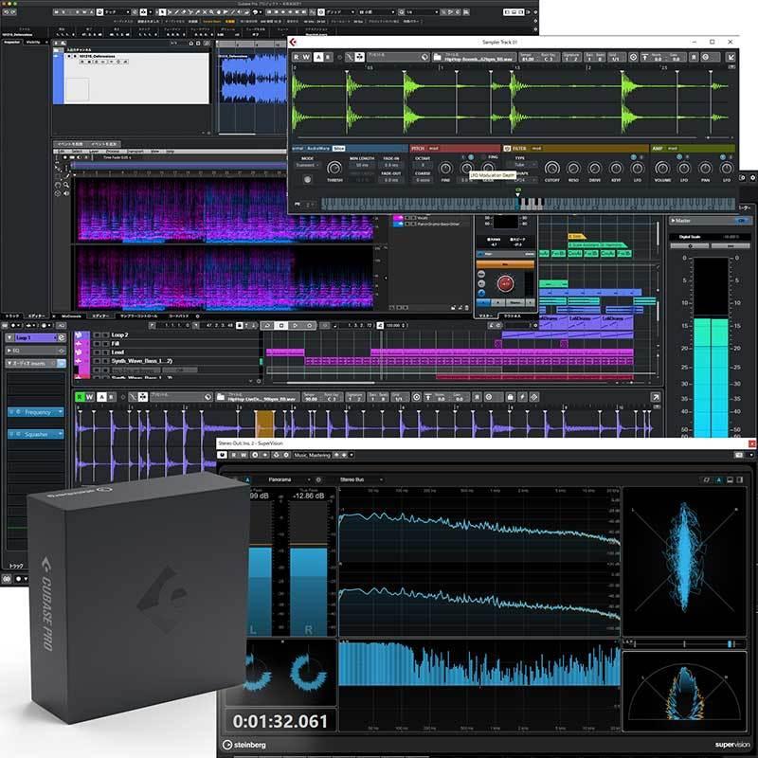Viewport: 758px width, 758px height.
Task: Toggle the FILTER section on/off
Action: [507, 148]
